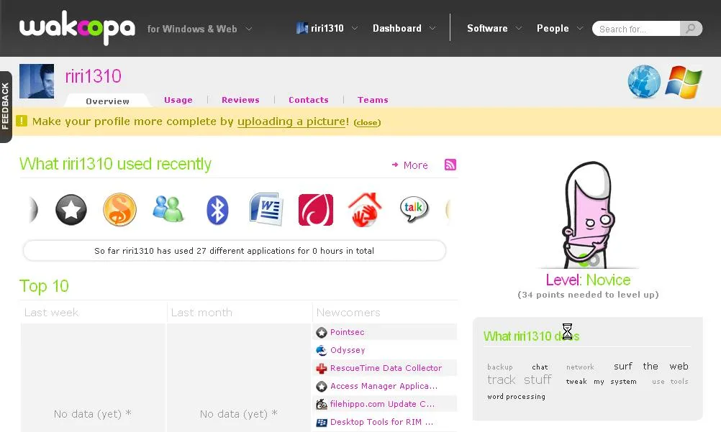Close the profile completion notice
This screenshot has height=432, width=721.
(x=368, y=122)
